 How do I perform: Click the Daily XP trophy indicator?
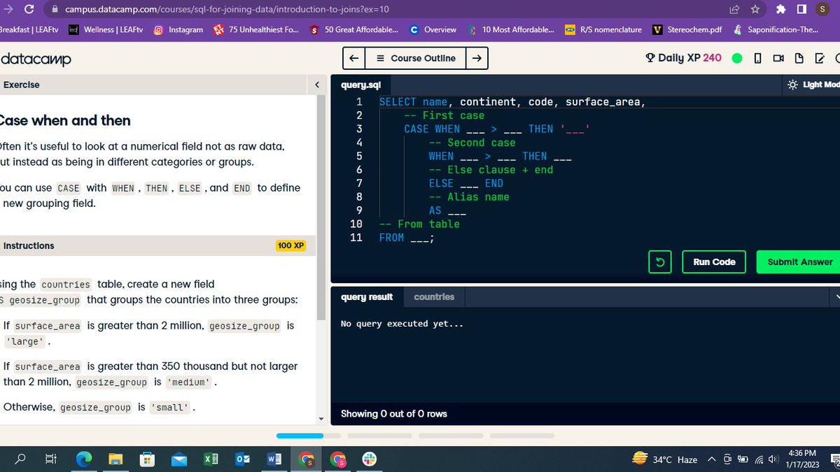tap(683, 57)
